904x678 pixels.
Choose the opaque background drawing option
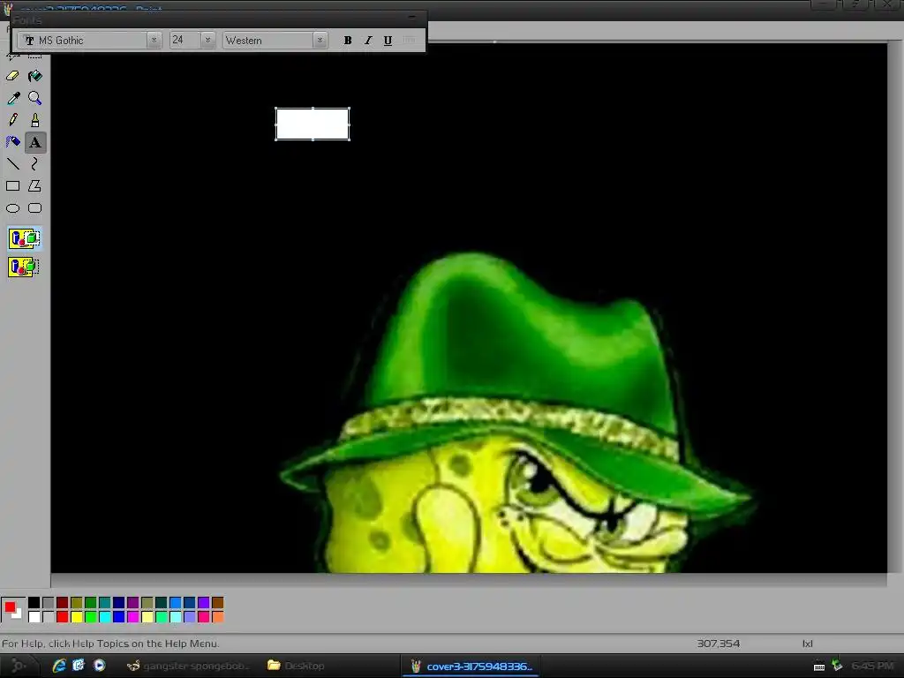pyautogui.click(x=24, y=238)
